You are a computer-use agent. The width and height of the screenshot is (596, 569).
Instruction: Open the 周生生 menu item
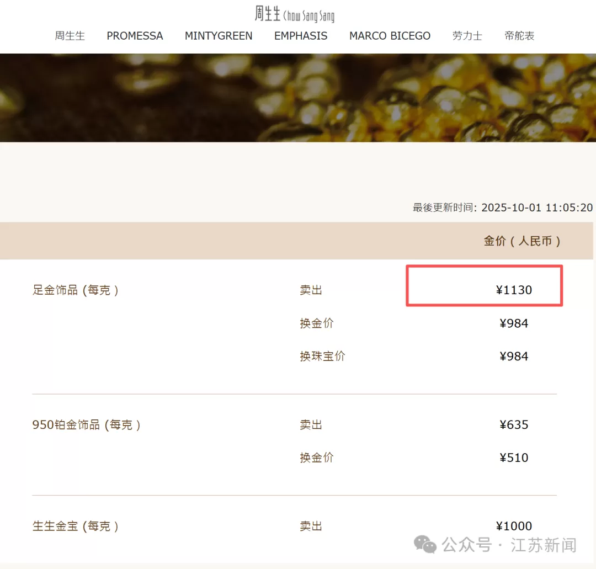tap(70, 36)
